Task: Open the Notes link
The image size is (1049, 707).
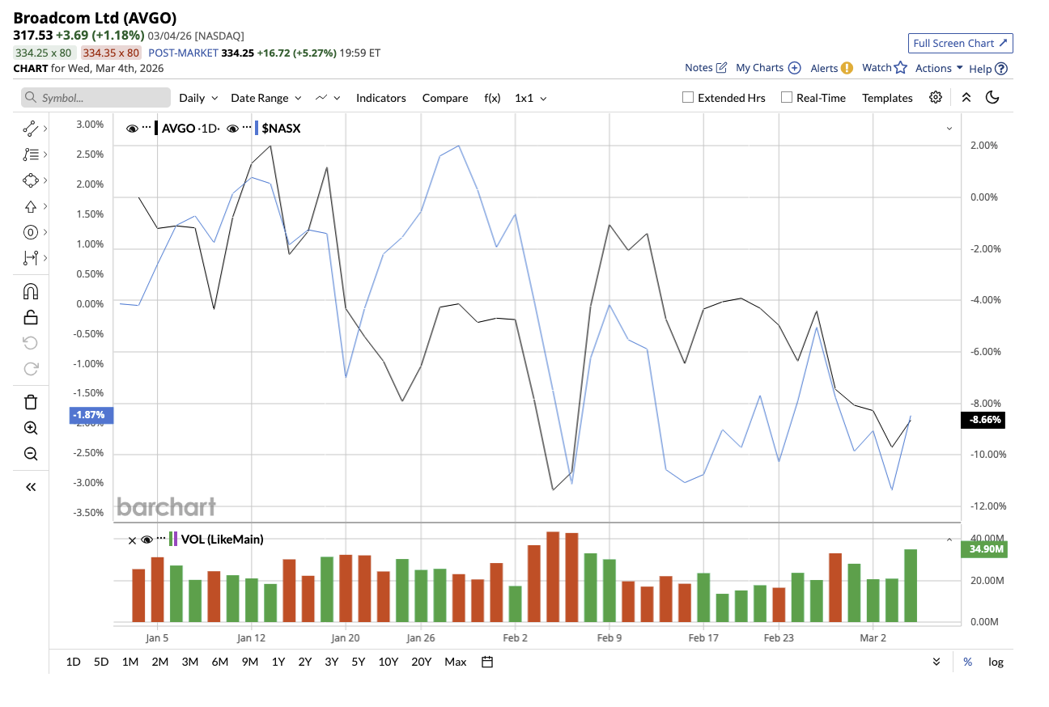Action: click(699, 68)
